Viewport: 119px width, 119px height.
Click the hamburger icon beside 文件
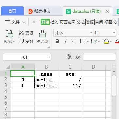[x=8, y=22]
